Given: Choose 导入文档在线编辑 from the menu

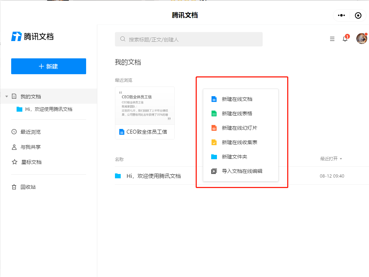Looking at the screenshot, I should click(x=240, y=171).
